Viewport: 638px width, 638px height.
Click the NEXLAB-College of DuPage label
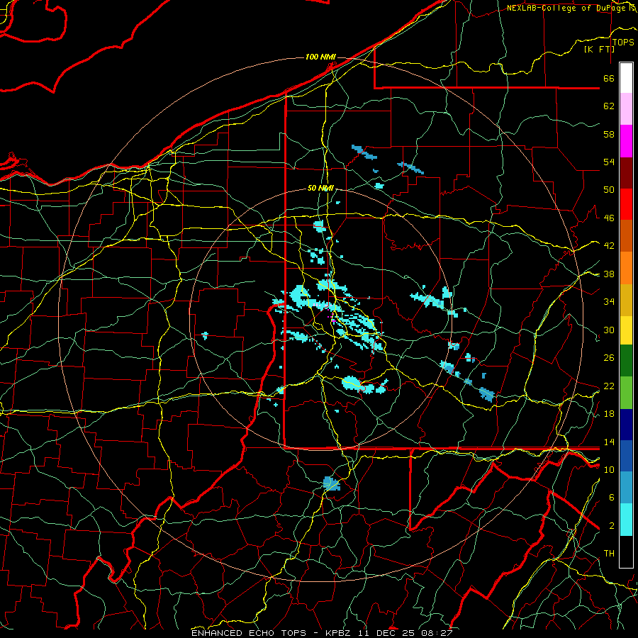tap(566, 8)
